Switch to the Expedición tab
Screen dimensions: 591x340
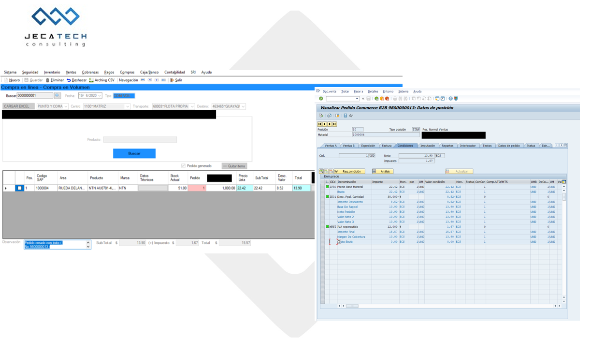(x=368, y=146)
